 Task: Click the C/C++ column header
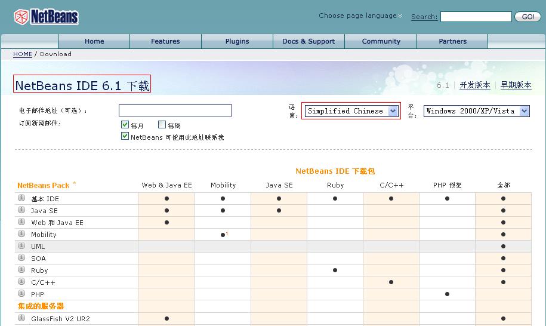click(x=391, y=185)
